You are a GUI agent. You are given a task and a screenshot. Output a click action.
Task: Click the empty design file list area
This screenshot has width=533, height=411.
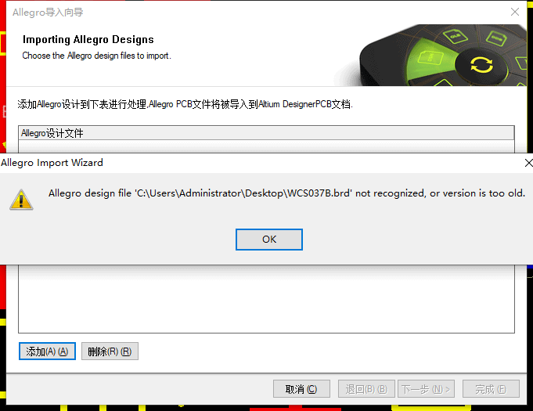click(266, 299)
